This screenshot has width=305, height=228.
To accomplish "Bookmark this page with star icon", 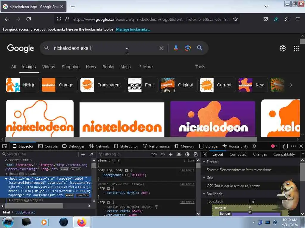I will pyautogui.click(x=235, y=19).
